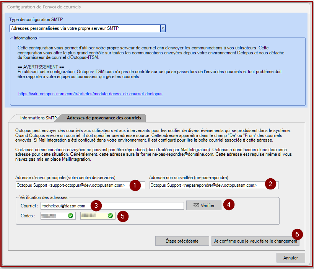Screen dimensions: 314x269
Task: Cancel the dialog with Annuler
Action: tap(290, 258)
